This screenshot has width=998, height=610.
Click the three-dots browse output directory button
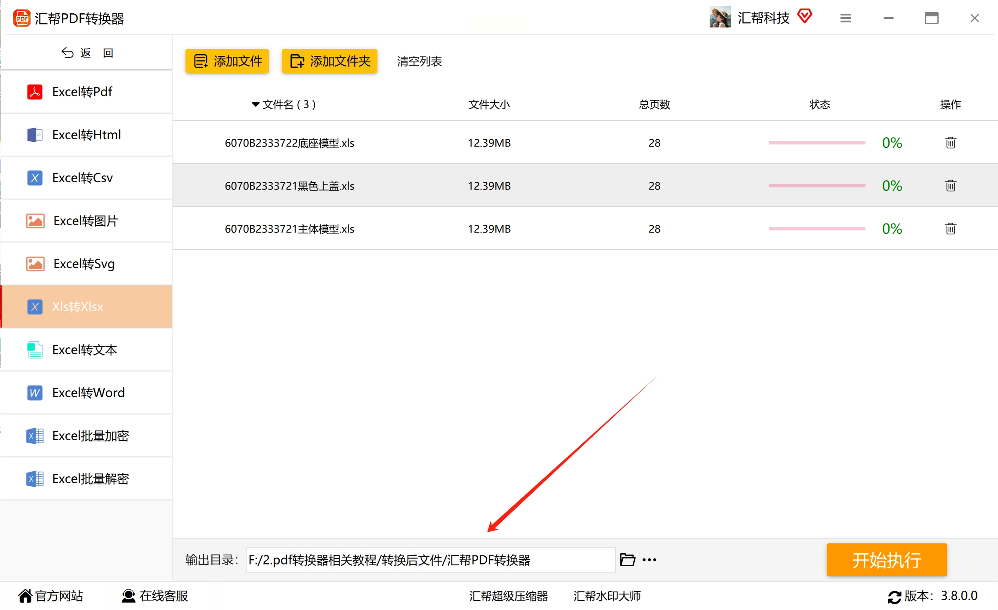[649, 560]
